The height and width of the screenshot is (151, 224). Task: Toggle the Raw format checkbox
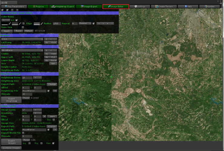[53, 143]
